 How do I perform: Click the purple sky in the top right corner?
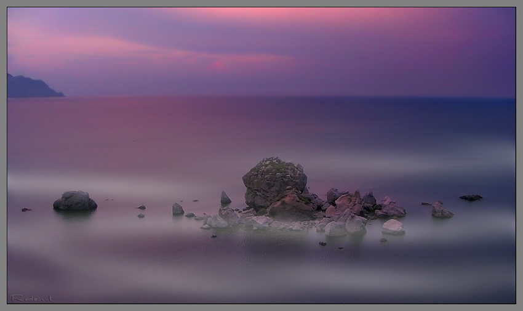click(486, 25)
